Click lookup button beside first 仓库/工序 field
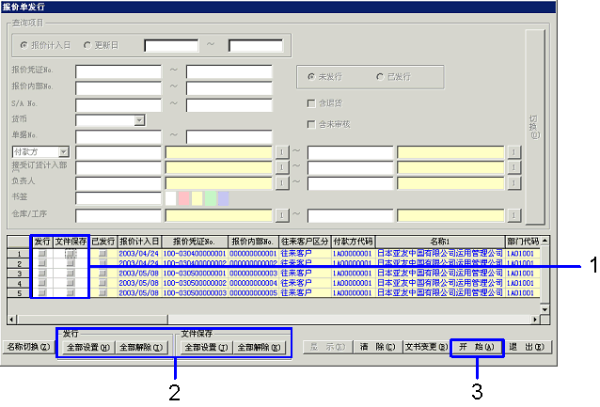The image size is (600, 407). [281, 215]
